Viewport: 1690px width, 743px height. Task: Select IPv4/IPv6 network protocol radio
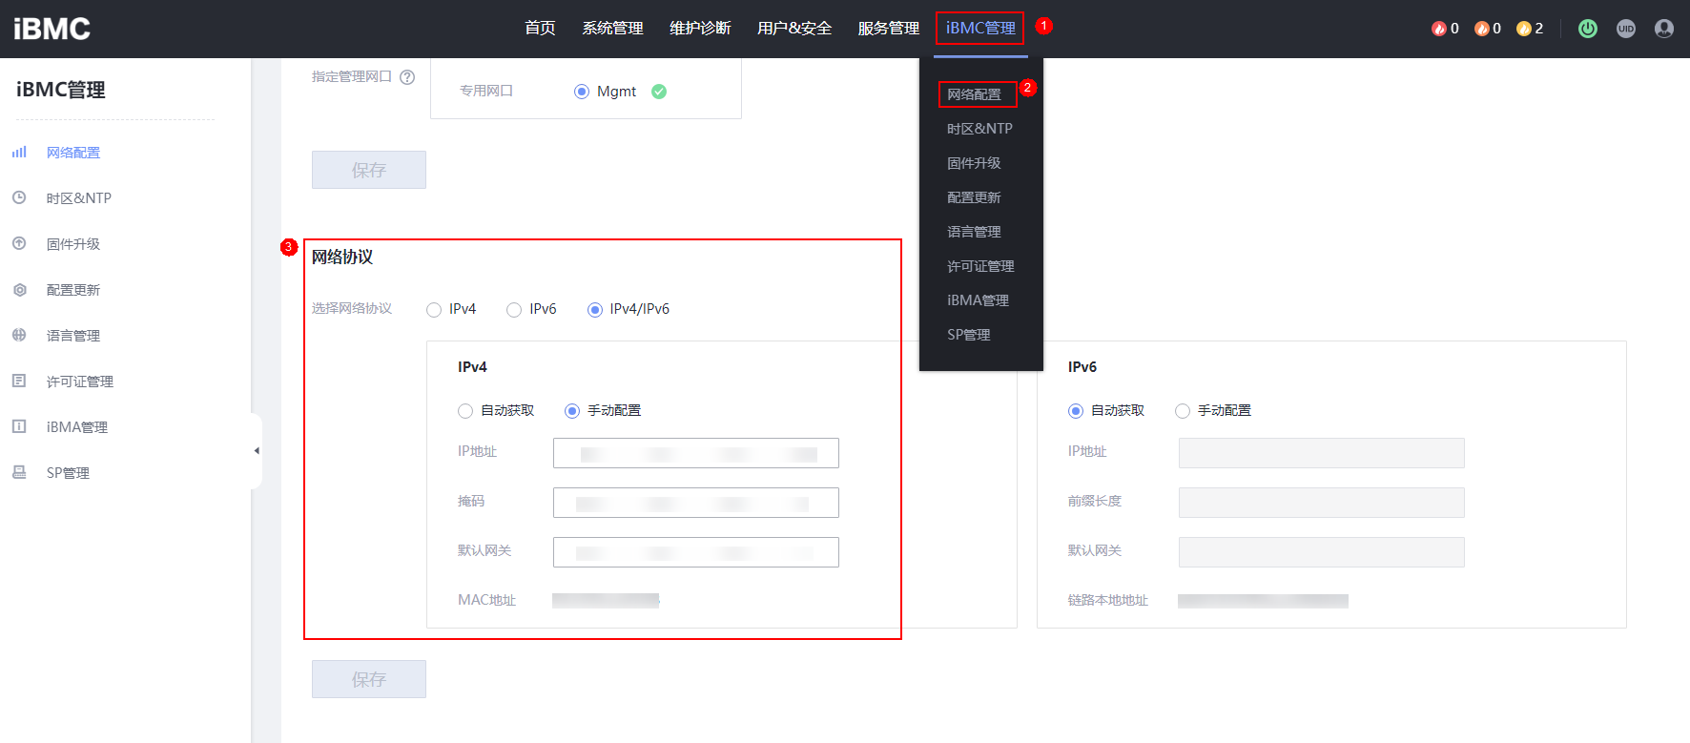click(595, 310)
